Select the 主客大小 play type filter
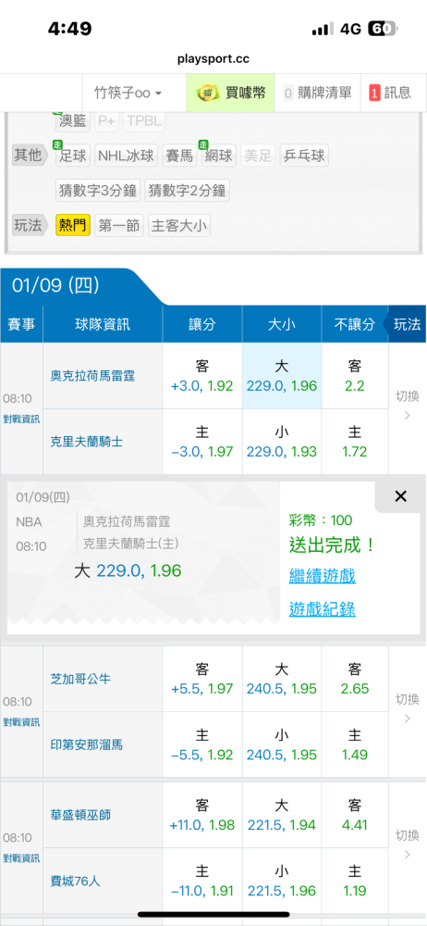 pyautogui.click(x=179, y=226)
